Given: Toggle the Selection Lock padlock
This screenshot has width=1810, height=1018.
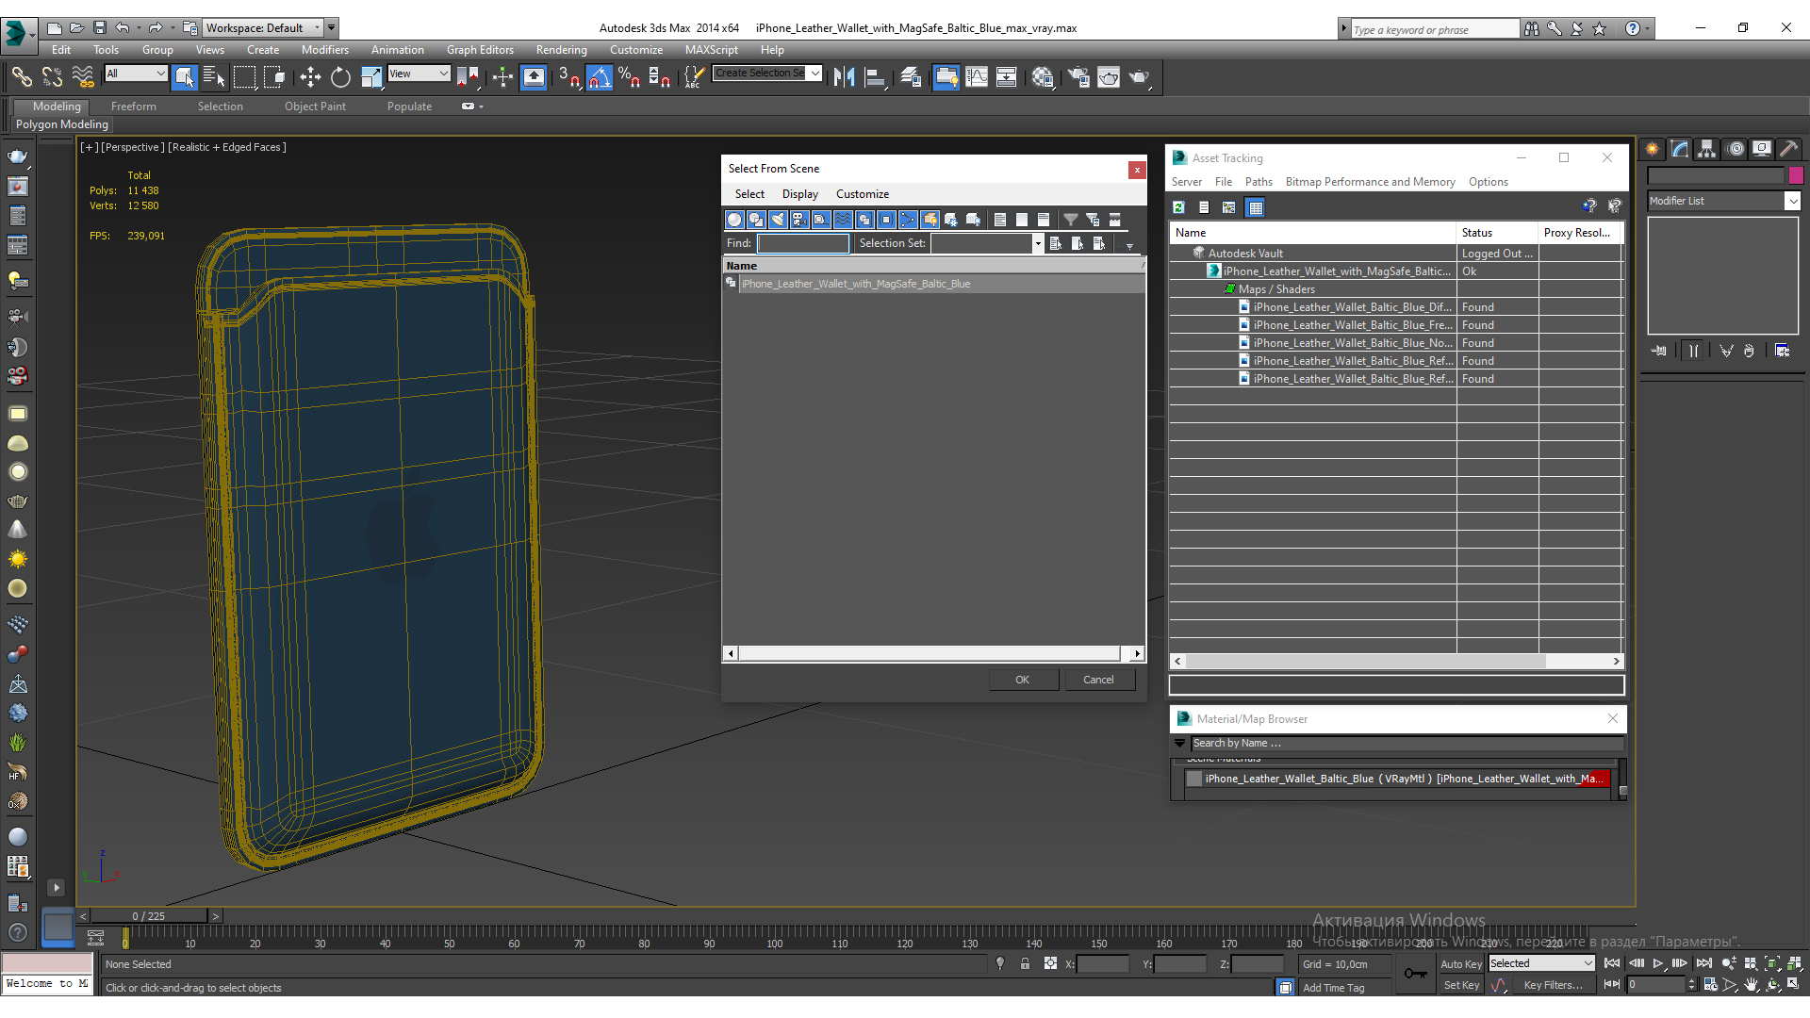Looking at the screenshot, I should pyautogui.click(x=1025, y=963).
